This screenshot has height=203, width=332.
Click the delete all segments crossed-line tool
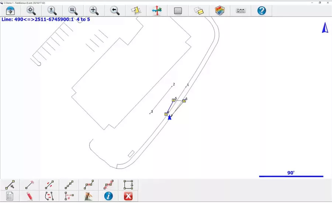click(108, 185)
